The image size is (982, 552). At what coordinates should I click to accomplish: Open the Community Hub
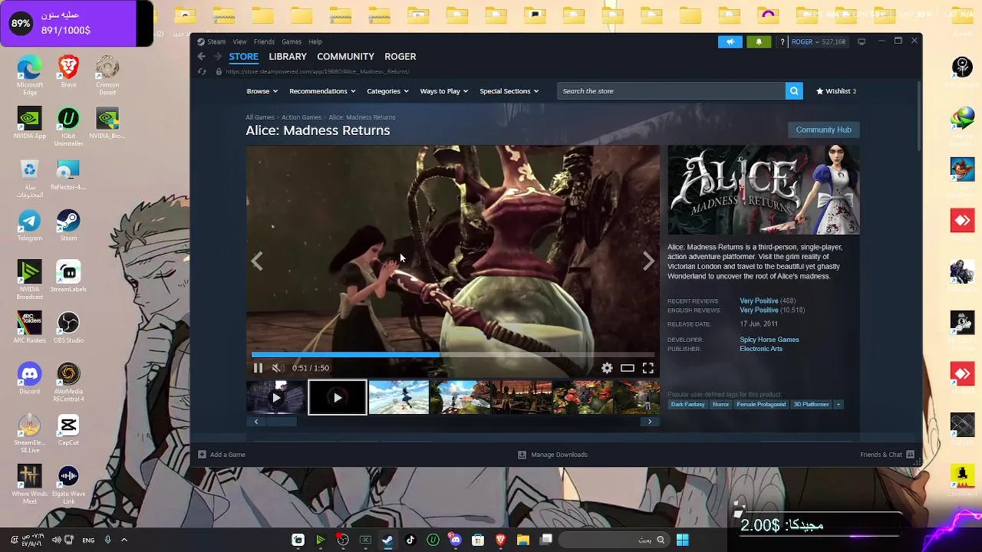point(823,130)
